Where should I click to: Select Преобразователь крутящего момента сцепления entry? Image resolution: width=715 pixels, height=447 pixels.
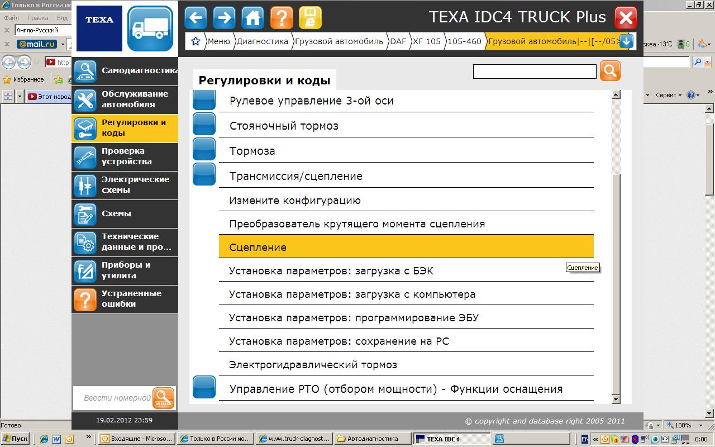click(406, 223)
